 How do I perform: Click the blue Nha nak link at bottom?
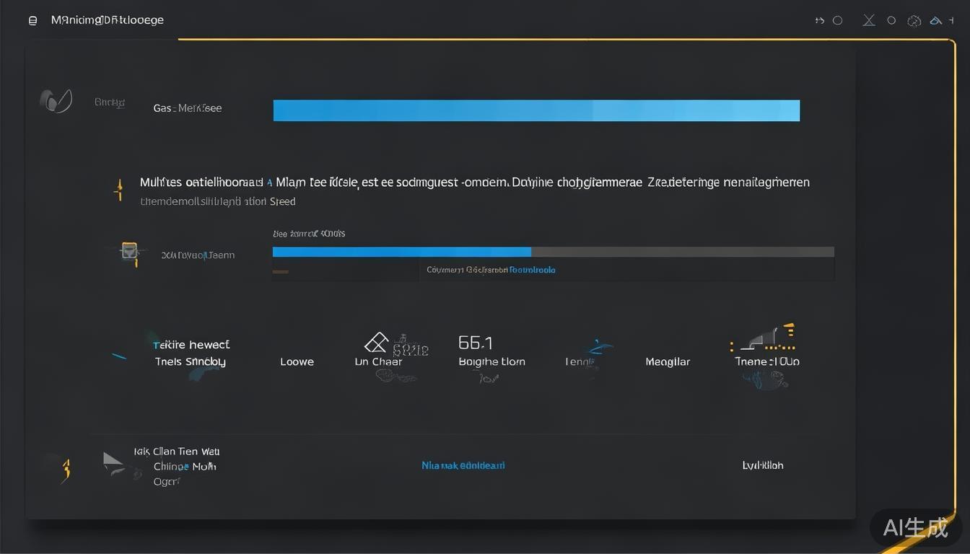pyautogui.click(x=463, y=465)
